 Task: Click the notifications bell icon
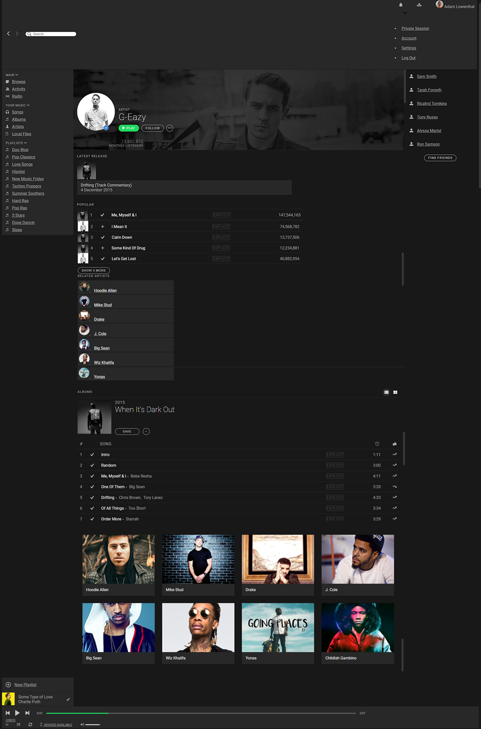click(x=401, y=5)
